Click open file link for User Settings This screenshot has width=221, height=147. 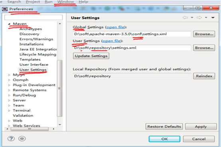(111, 41)
